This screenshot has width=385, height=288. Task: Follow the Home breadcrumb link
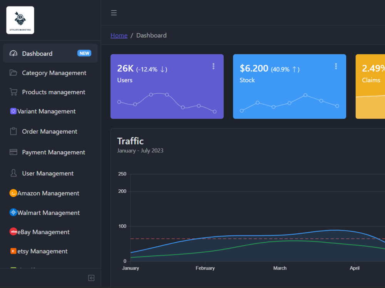(119, 35)
